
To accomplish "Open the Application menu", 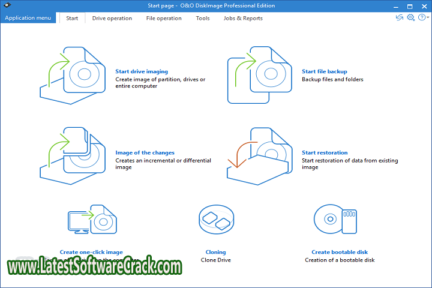I will pyautogui.click(x=28, y=18).
